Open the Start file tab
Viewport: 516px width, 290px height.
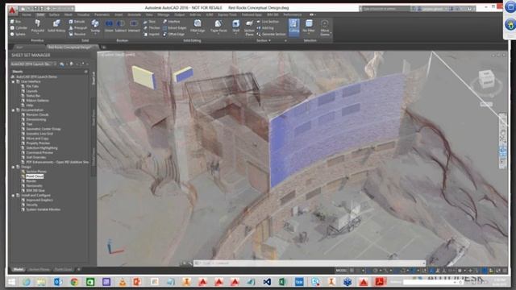(19, 48)
